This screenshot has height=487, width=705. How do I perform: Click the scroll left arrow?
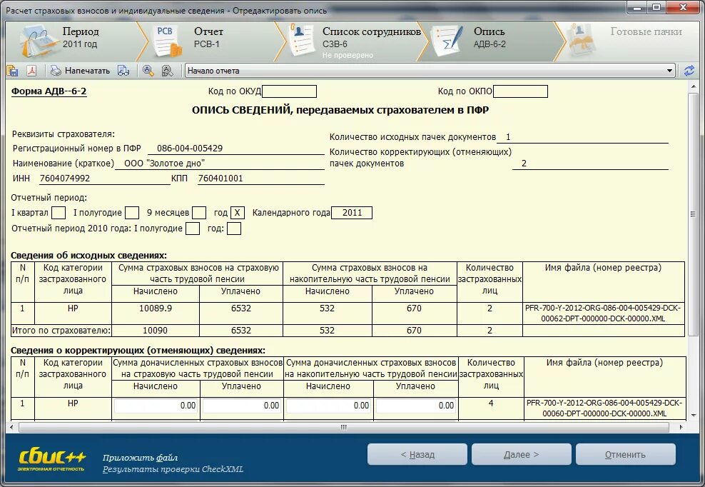pos(11,427)
